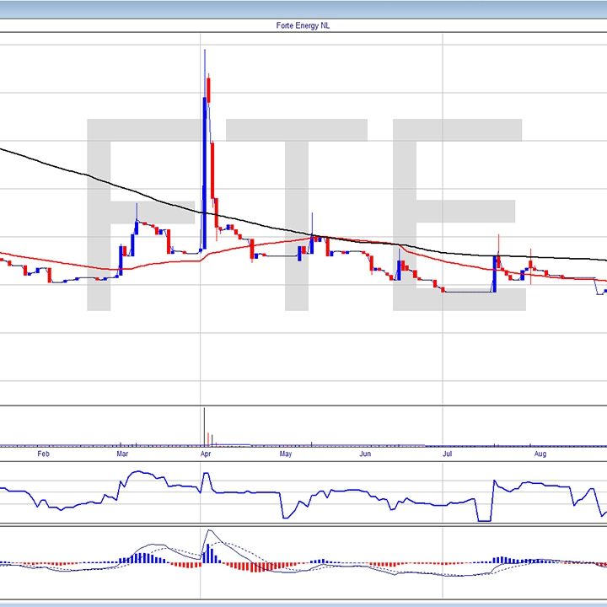
Task: Select the Feb label on the date axis
Action: coord(44,454)
